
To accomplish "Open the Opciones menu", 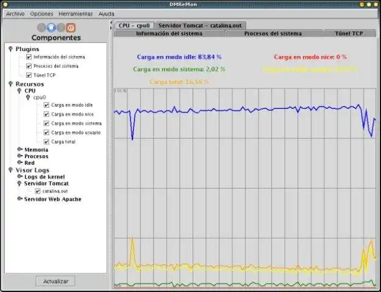I will [x=41, y=14].
